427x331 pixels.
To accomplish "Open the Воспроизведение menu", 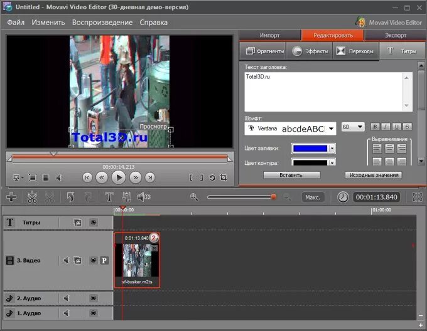I will [x=102, y=23].
